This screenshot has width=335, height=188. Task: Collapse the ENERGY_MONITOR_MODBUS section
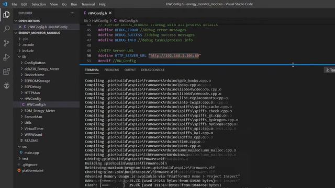pos(16,33)
